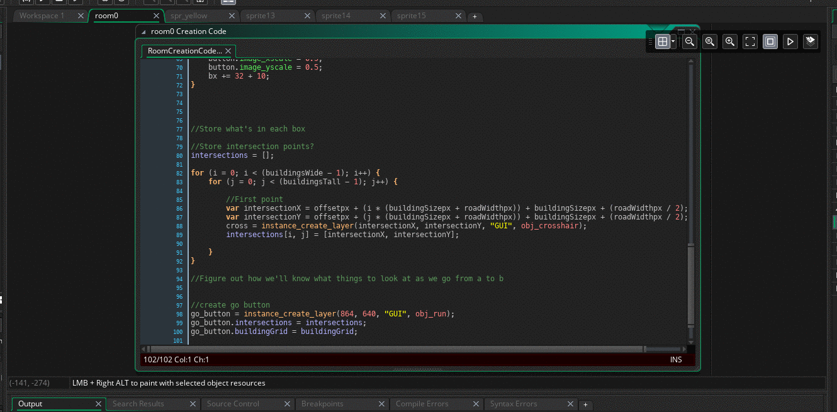Open the Compile Errors panel tab

click(x=422, y=404)
